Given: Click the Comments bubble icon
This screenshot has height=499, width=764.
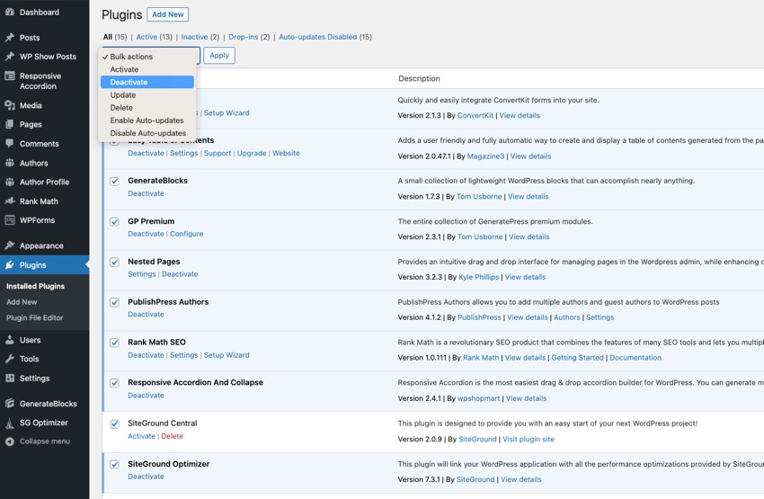Looking at the screenshot, I should click(x=10, y=143).
